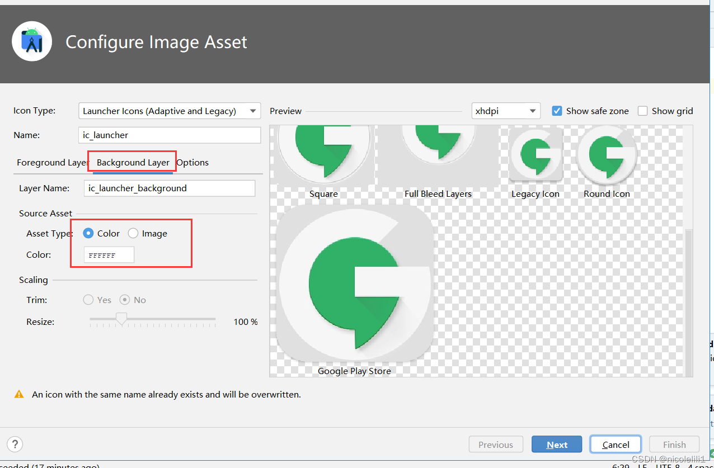
Task: Click the icon overwritten warning message
Action: [166, 394]
